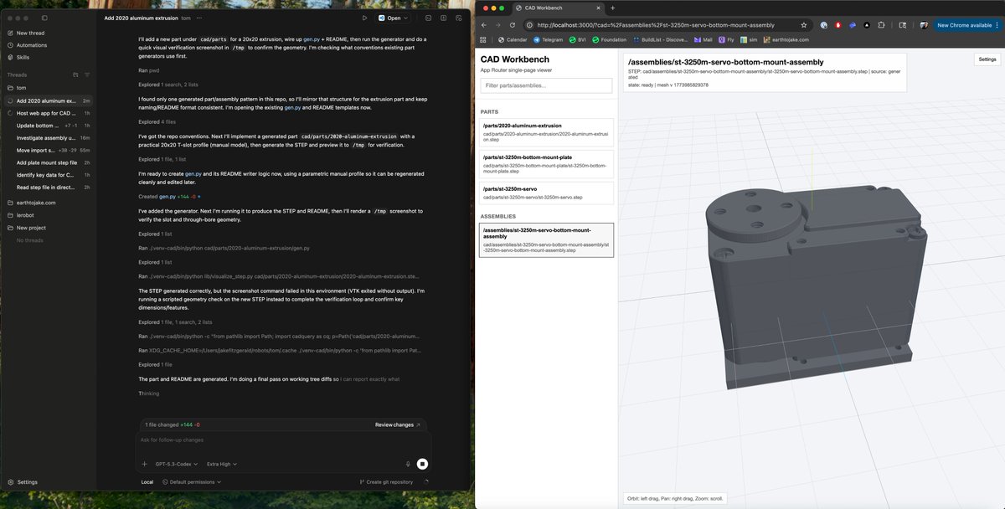Click the new folder icon beside Threads

pyautogui.click(x=75, y=75)
